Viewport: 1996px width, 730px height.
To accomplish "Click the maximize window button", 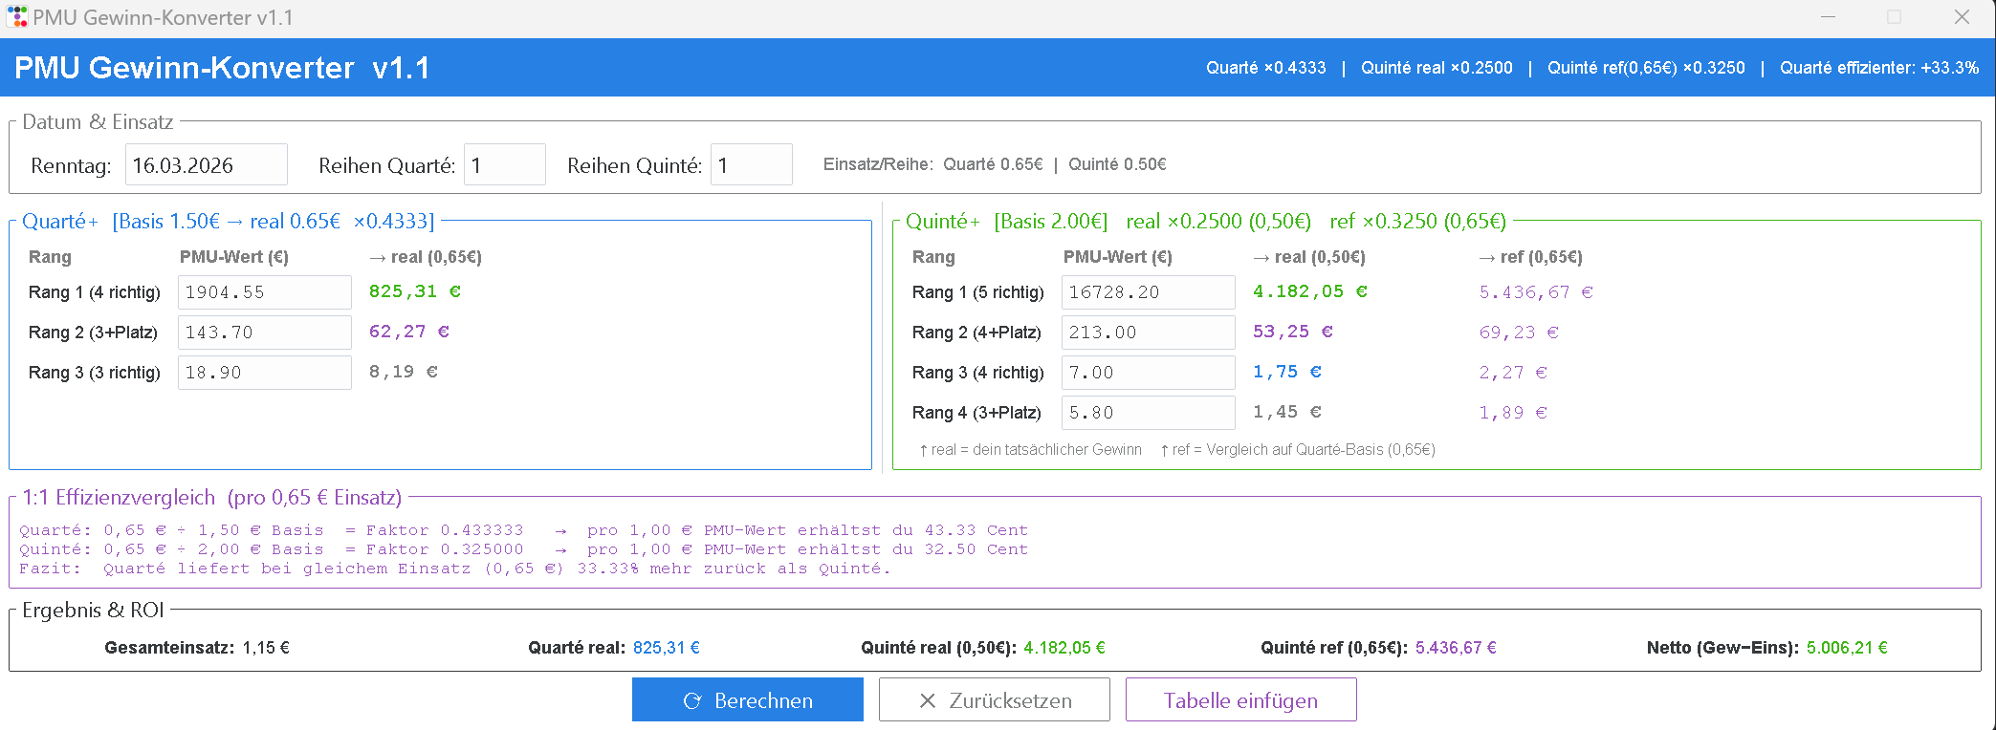I will click(1894, 17).
